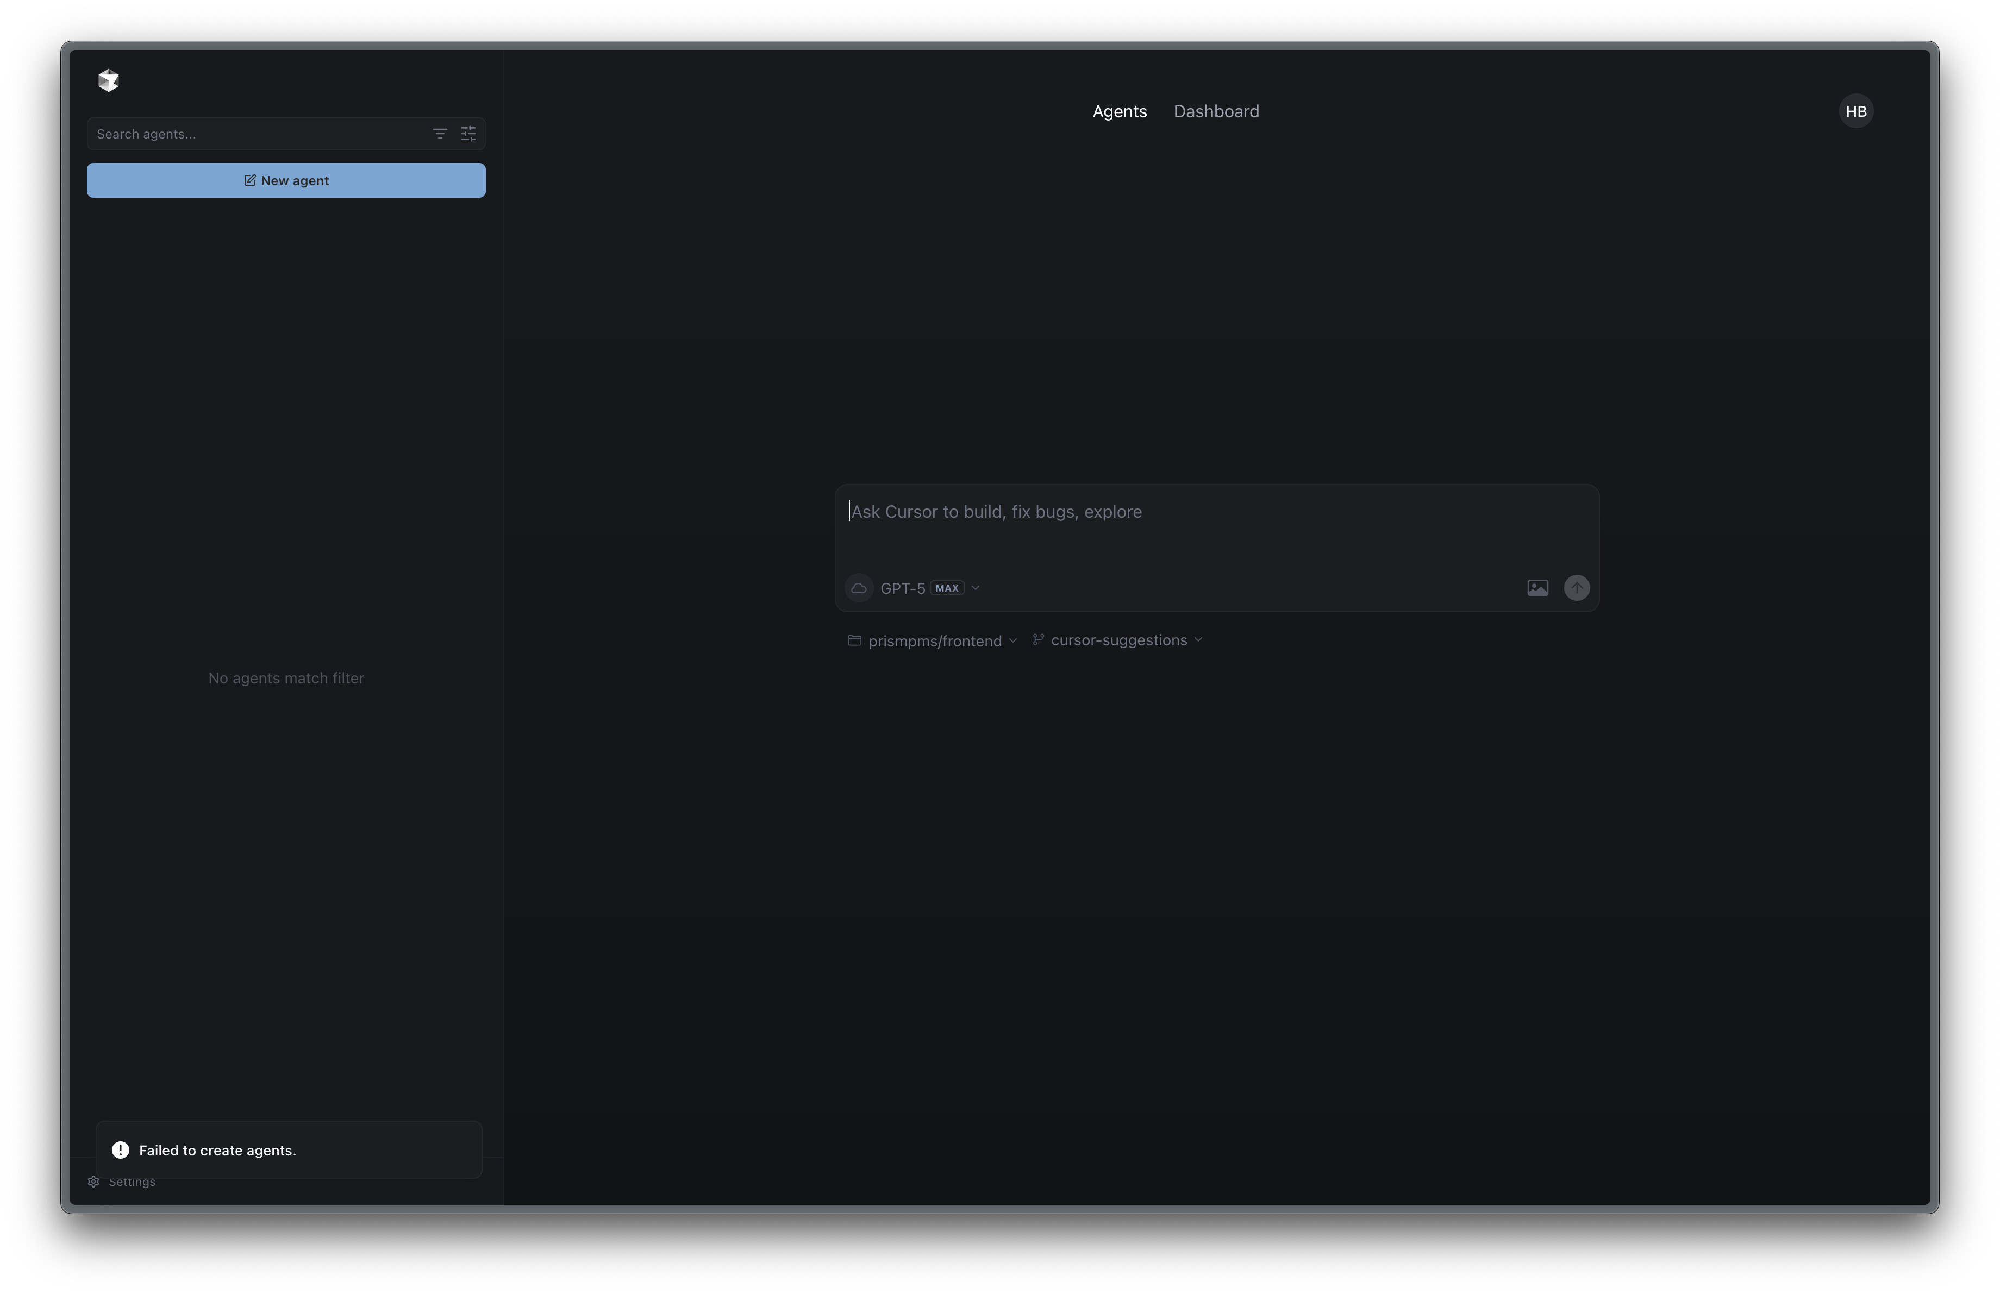
Task: Open the HB profile avatar
Action: tap(1855, 112)
